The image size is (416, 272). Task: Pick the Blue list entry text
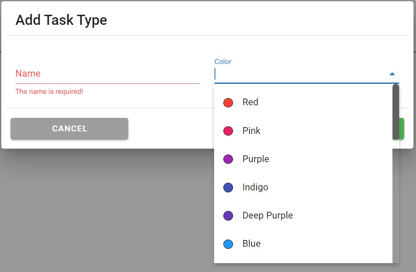coord(252,243)
